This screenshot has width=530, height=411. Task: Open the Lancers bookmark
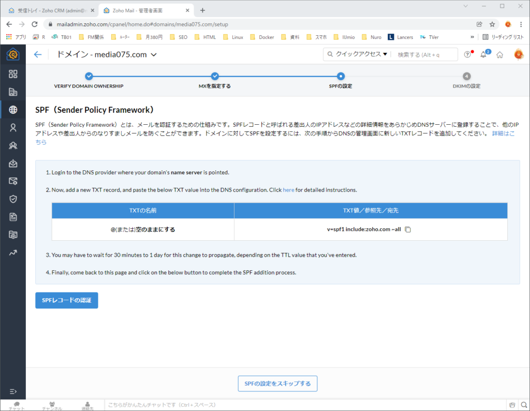pyautogui.click(x=401, y=37)
